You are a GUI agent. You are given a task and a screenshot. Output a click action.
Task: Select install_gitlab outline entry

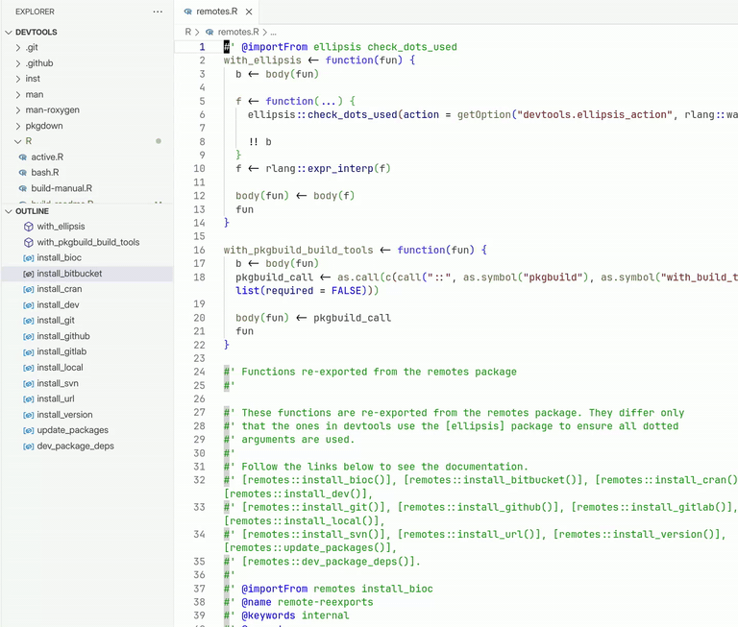pyautogui.click(x=61, y=351)
